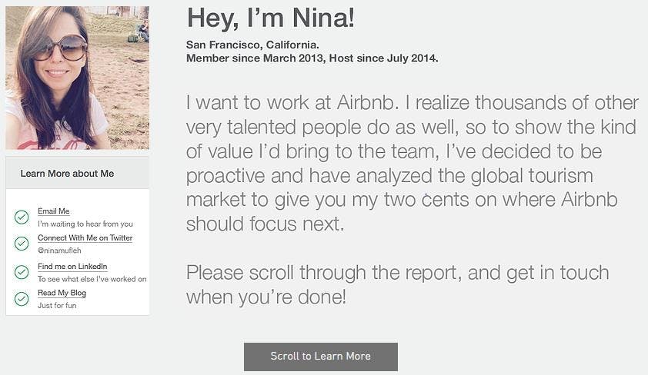Open the Read My Blog link

coord(62,293)
